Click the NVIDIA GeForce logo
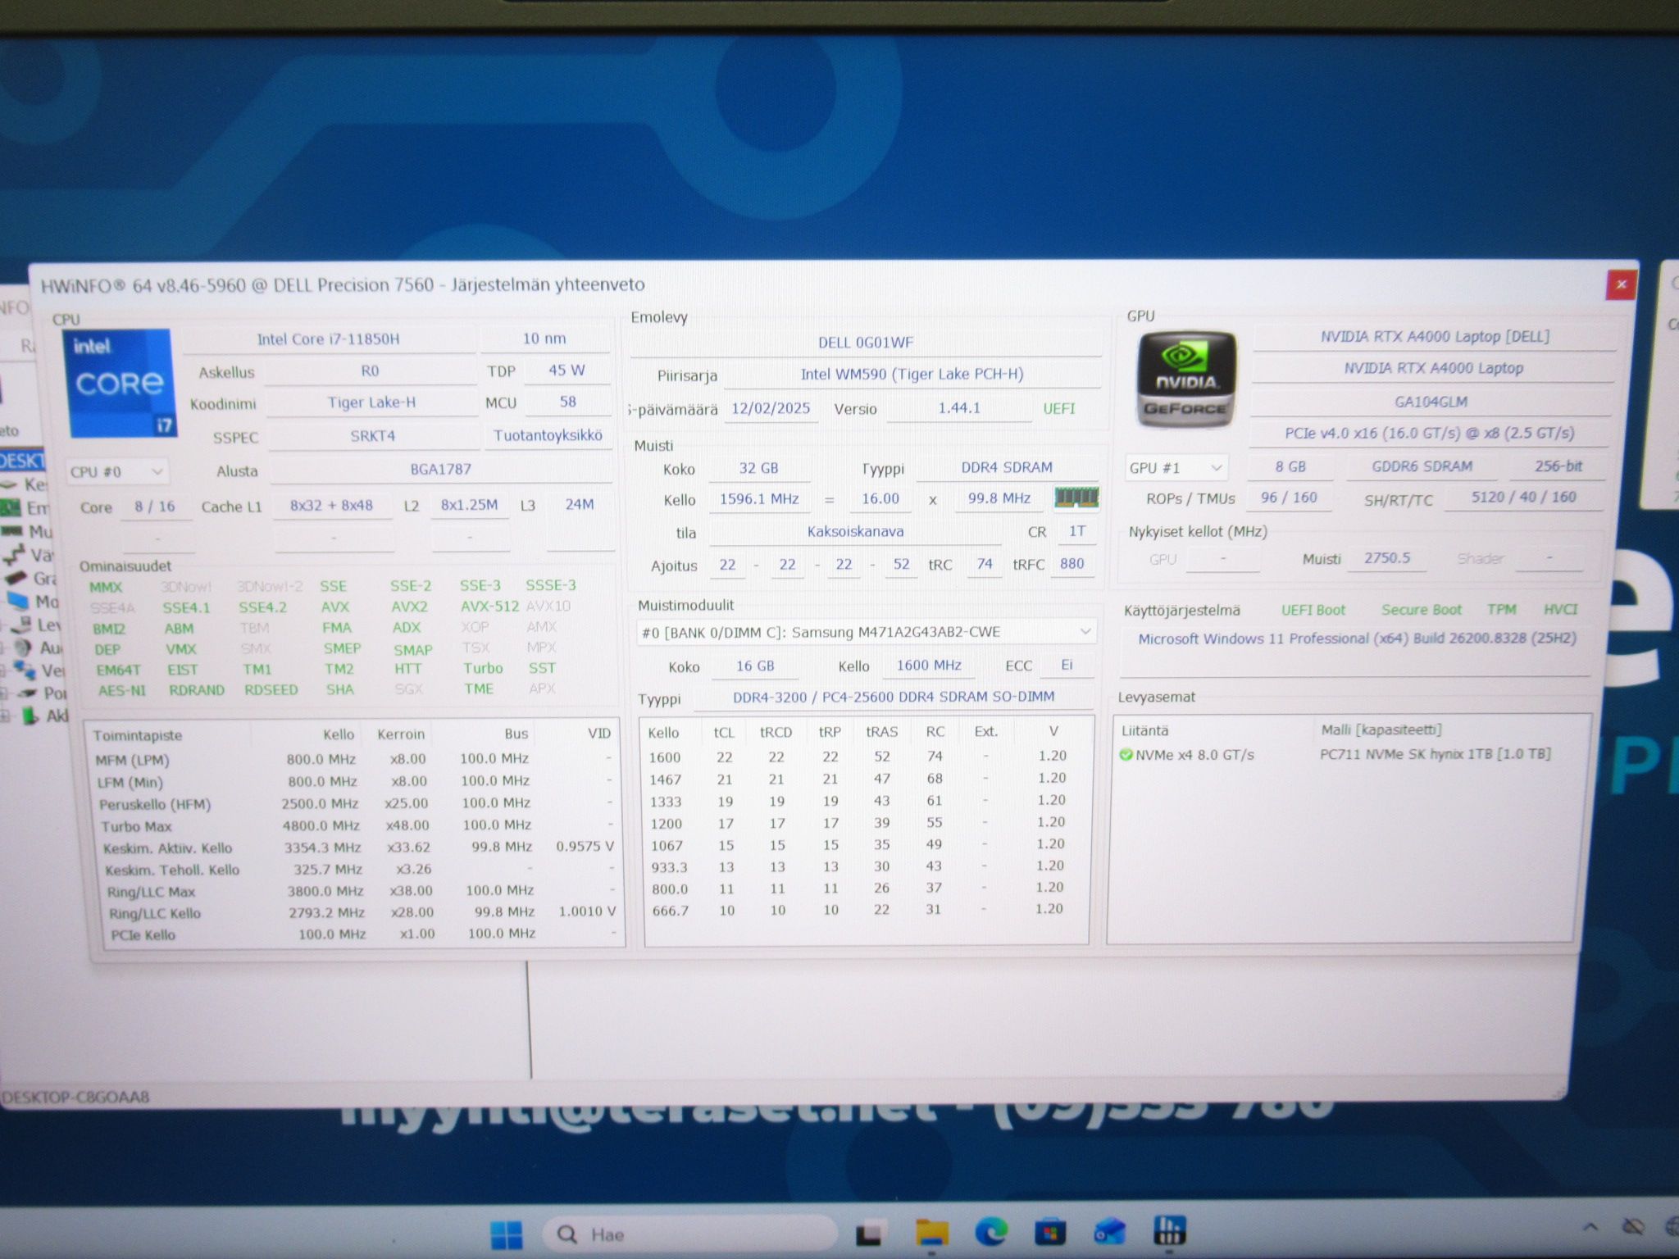The height and width of the screenshot is (1259, 1679). point(1185,380)
